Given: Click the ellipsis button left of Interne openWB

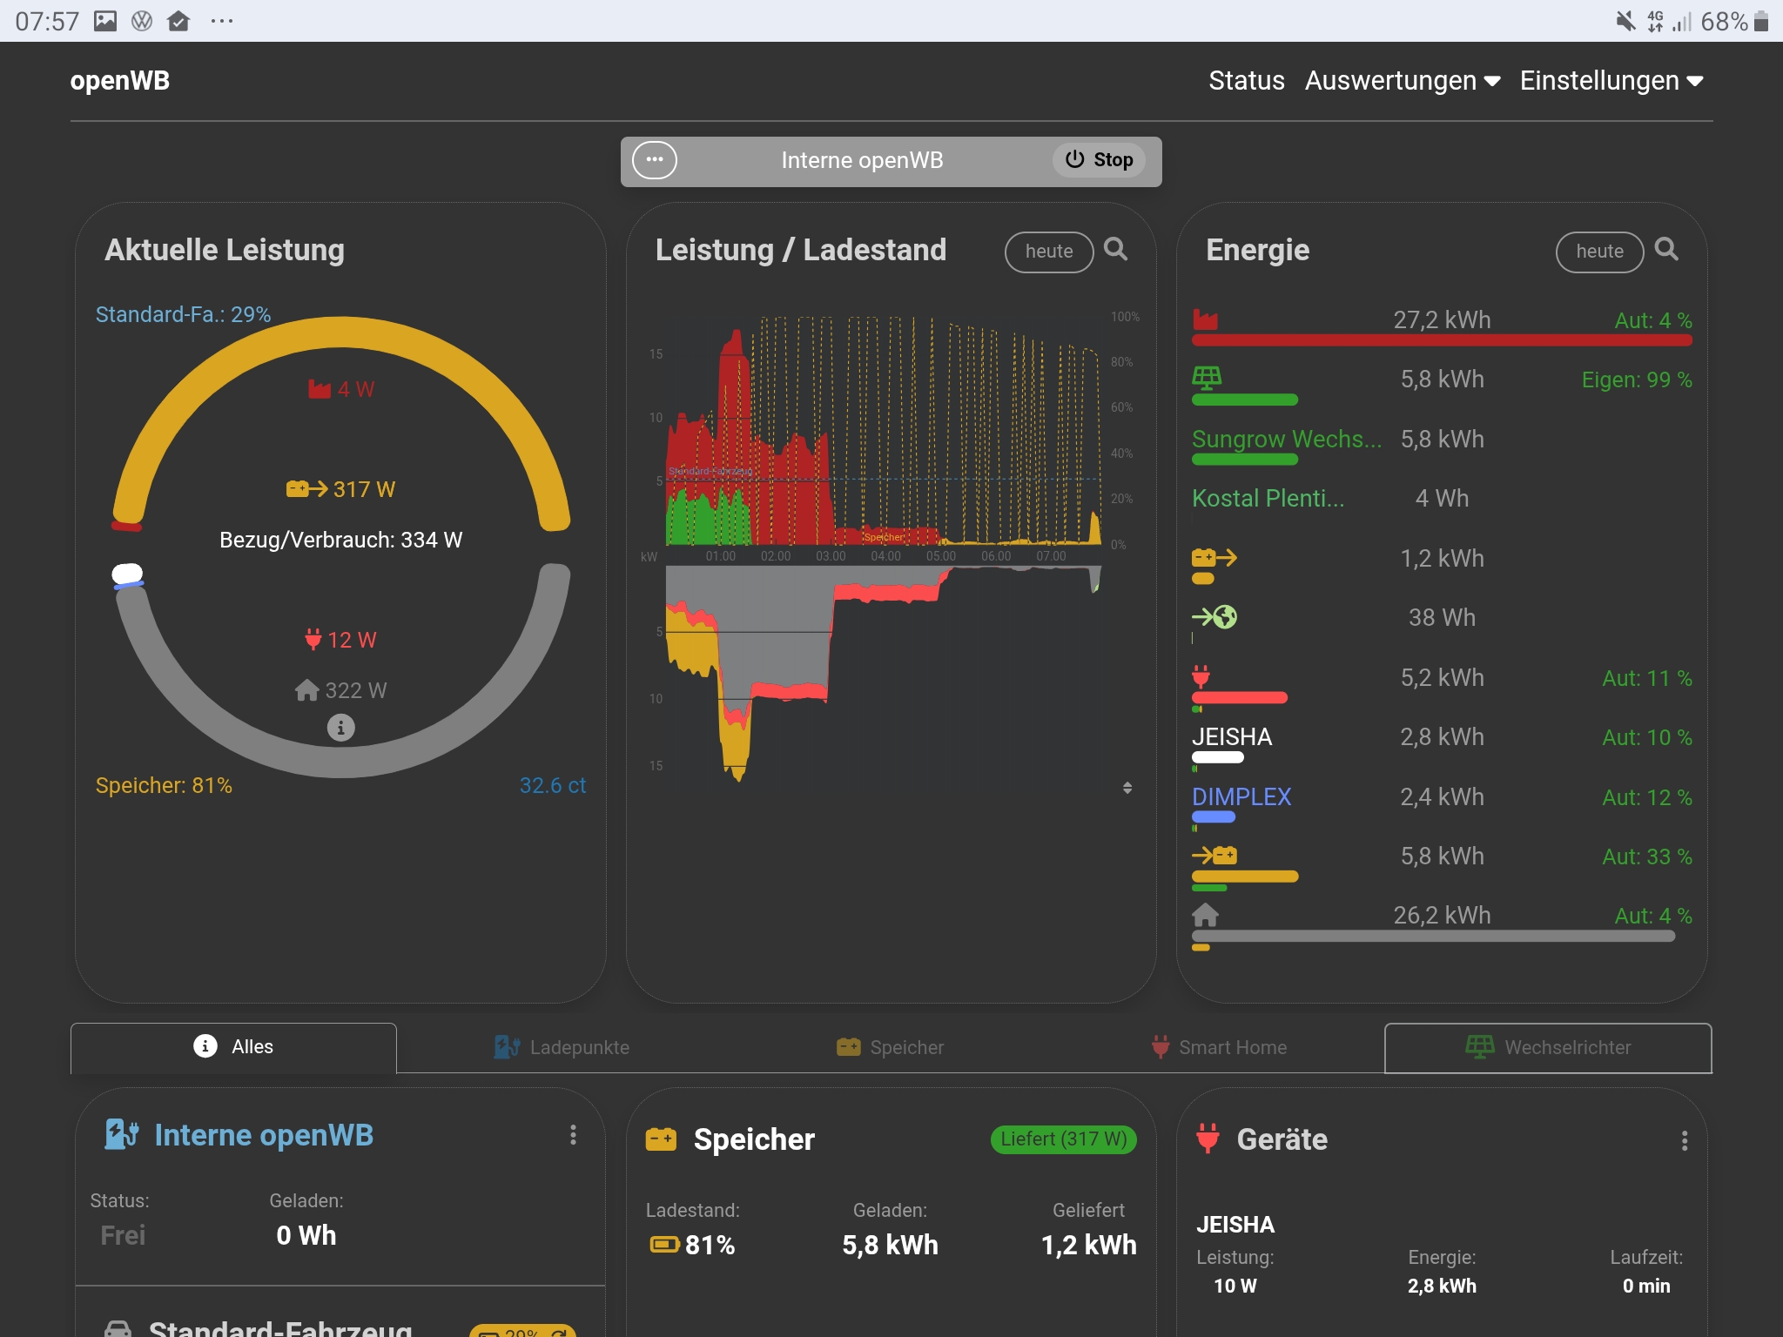Looking at the screenshot, I should coord(655,160).
